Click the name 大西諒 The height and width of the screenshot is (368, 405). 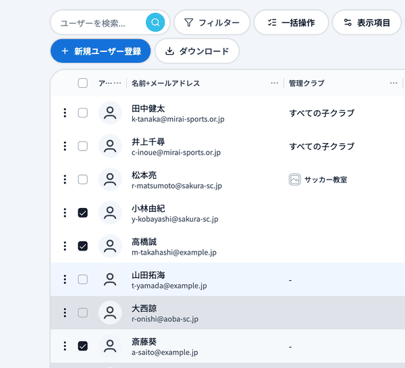(x=144, y=309)
